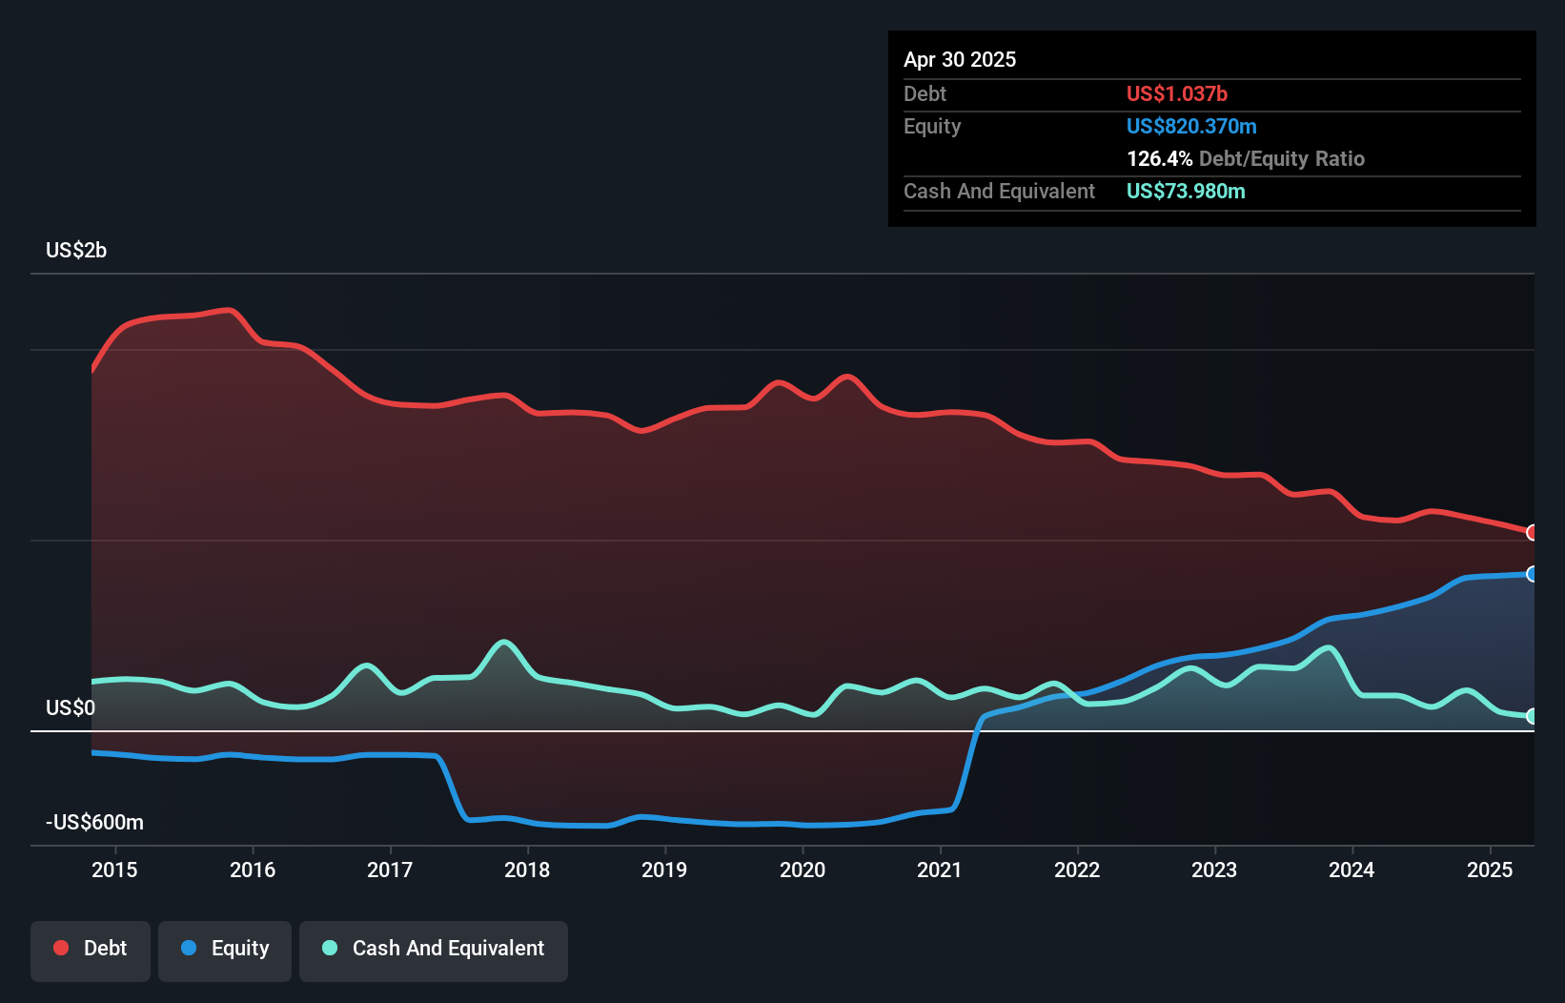Select the Cash endpoint marker on the chart
Screen dimensions: 1565x1003
tap(1530, 714)
